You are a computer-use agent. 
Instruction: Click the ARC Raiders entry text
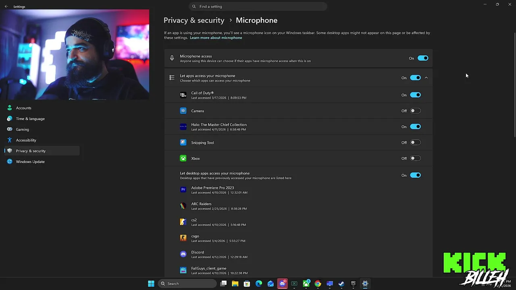201,204
